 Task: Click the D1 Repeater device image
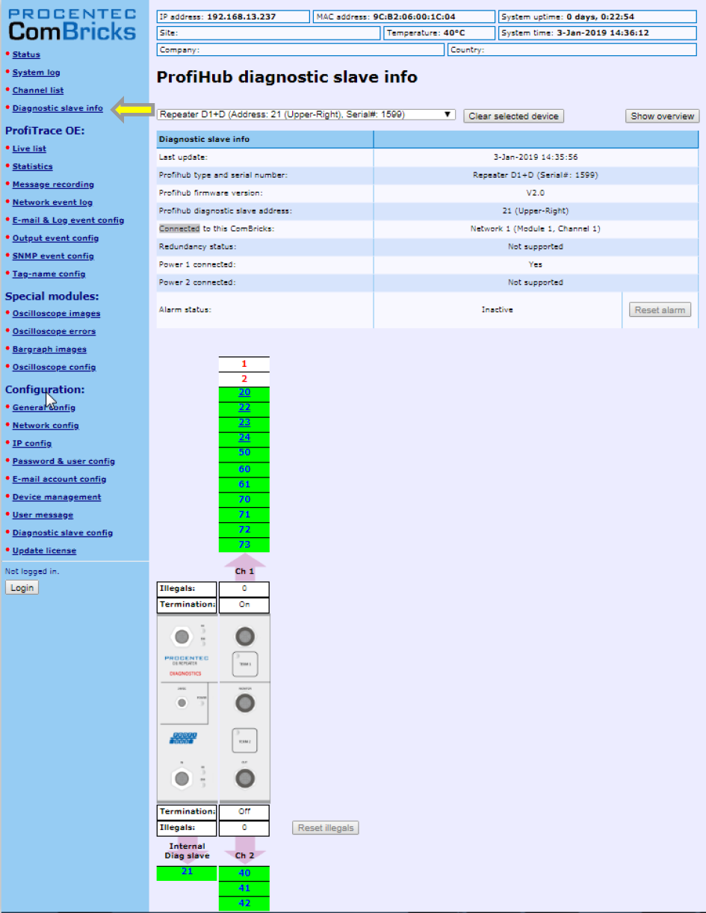pos(214,708)
